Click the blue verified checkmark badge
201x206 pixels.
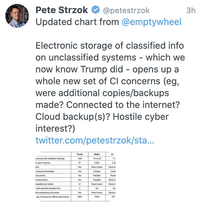point(96,10)
